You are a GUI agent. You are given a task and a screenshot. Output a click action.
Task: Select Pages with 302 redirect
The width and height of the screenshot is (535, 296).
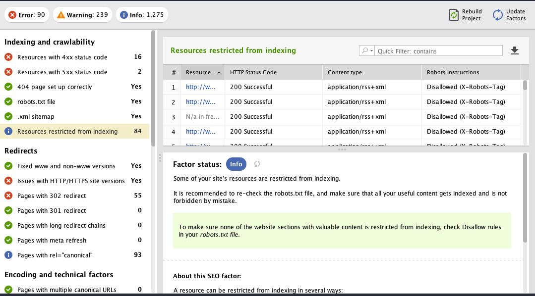click(x=52, y=196)
